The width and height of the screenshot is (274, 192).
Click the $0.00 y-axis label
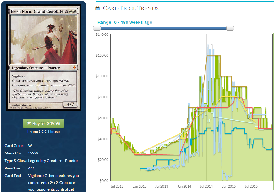104,181
